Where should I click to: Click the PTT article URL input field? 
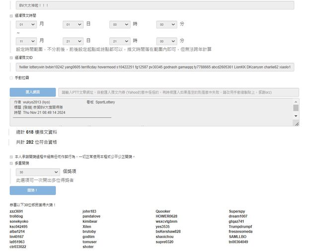[178, 92]
